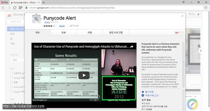The height and width of the screenshot is (111, 210).
Task: Open a new browser tab
Action: (44, 2)
